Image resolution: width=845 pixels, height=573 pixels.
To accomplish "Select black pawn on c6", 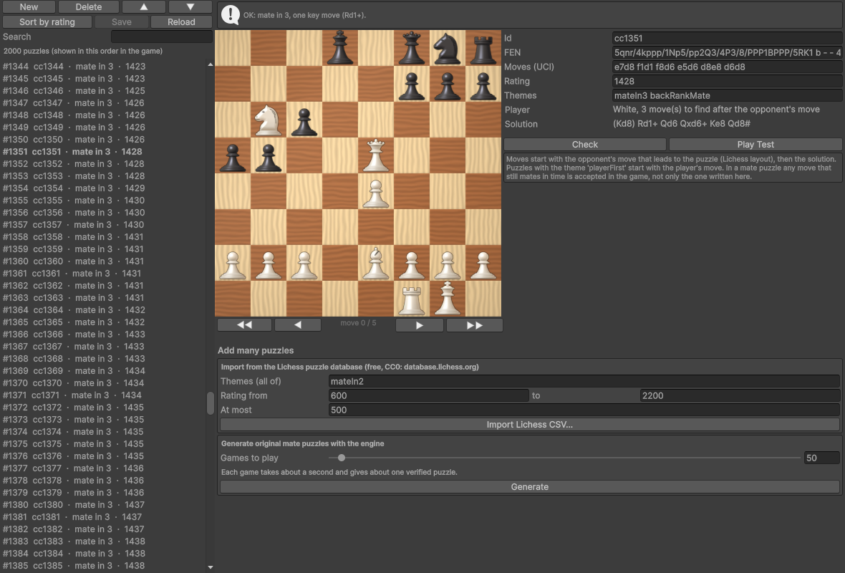I will tap(304, 120).
